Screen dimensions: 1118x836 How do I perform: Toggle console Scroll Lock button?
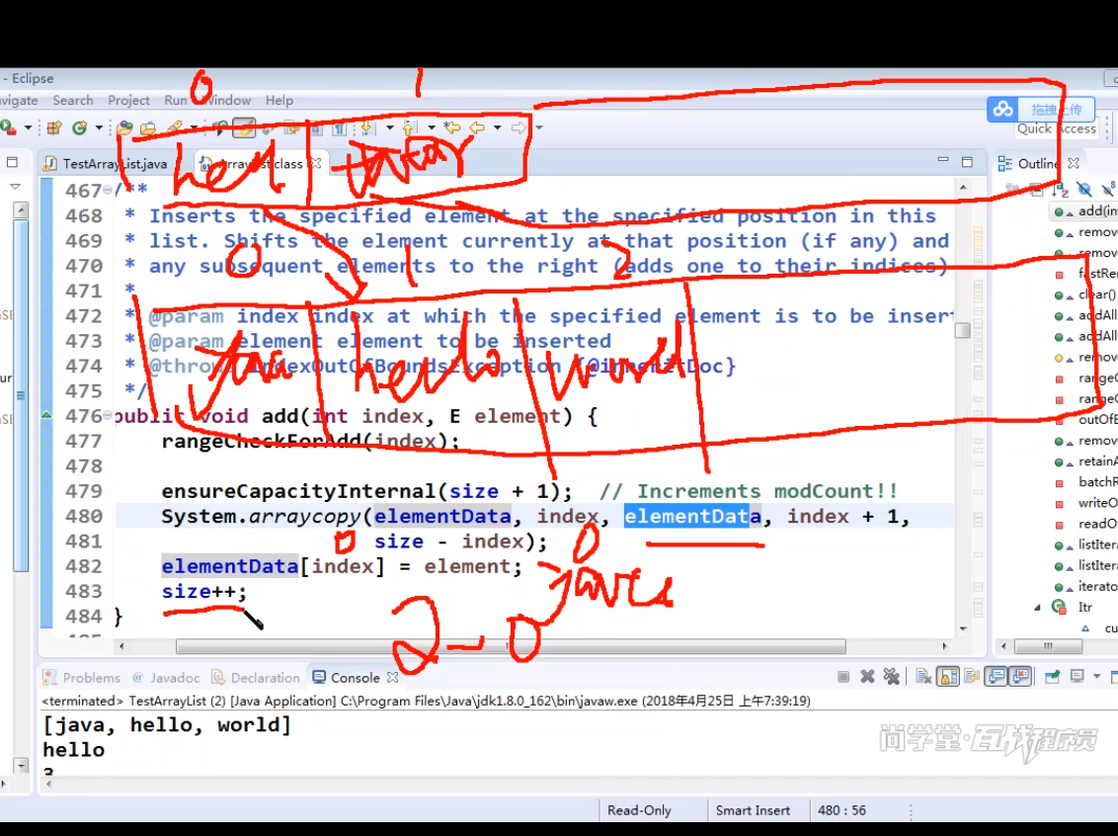(x=947, y=676)
